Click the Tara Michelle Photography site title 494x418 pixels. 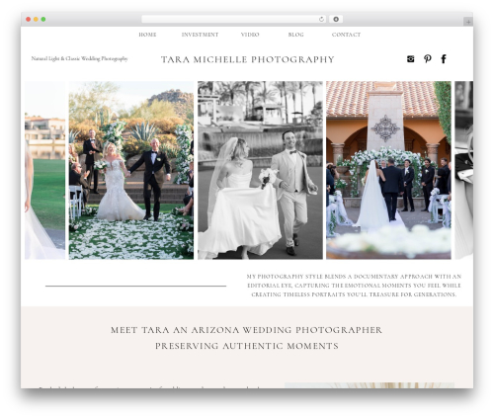point(248,59)
